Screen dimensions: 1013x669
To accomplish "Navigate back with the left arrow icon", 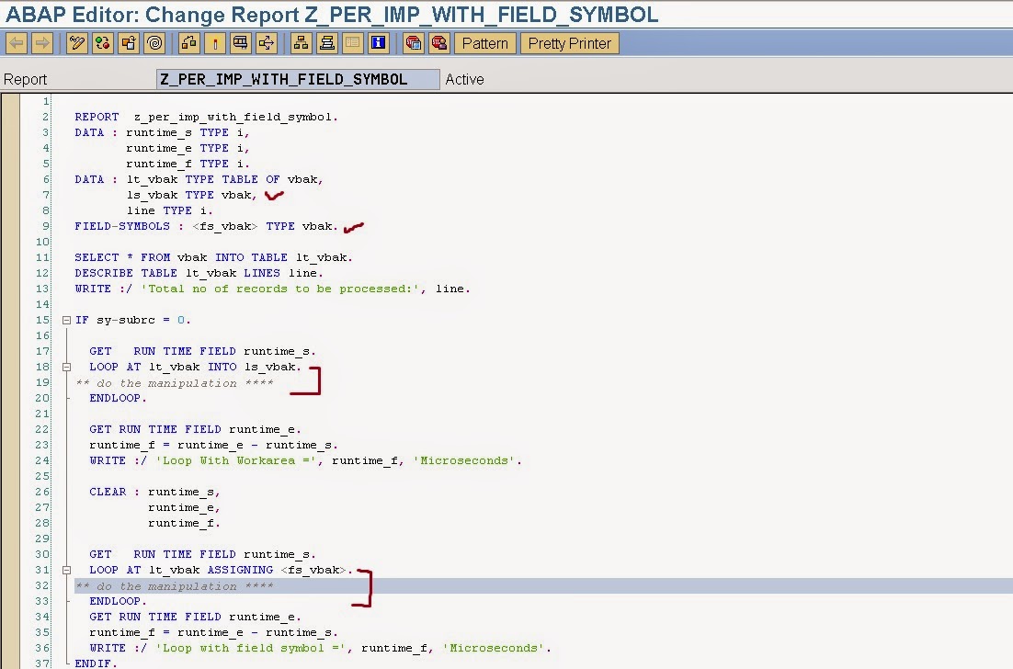I will [16, 41].
